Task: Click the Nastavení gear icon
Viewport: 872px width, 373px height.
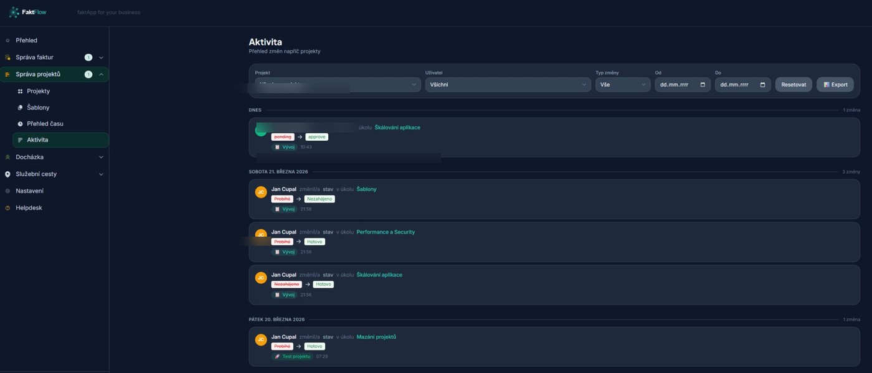Action: 7,191
